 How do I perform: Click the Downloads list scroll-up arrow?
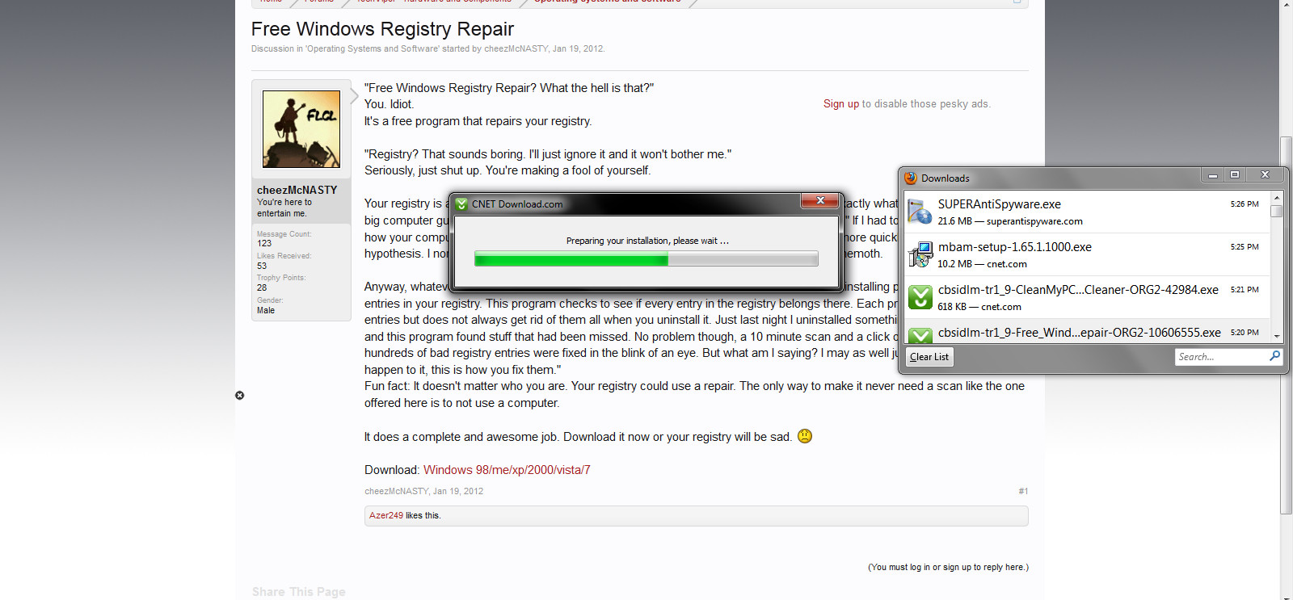pos(1277,197)
